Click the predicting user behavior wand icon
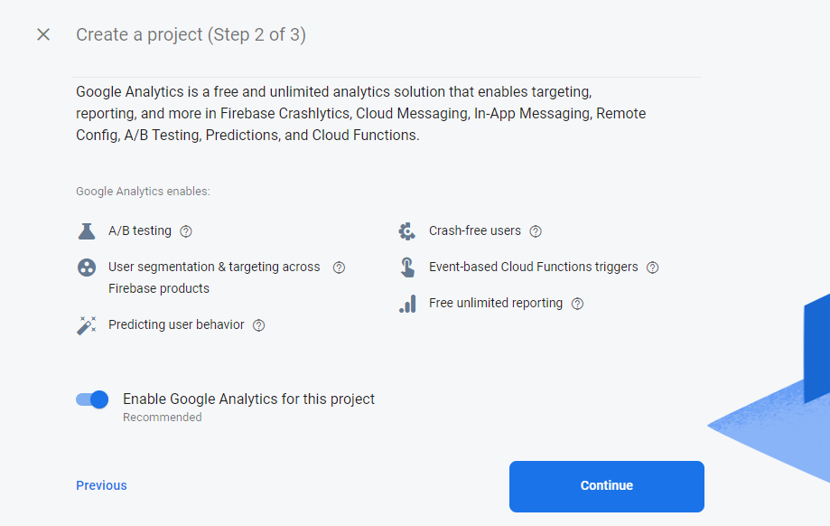 click(86, 325)
